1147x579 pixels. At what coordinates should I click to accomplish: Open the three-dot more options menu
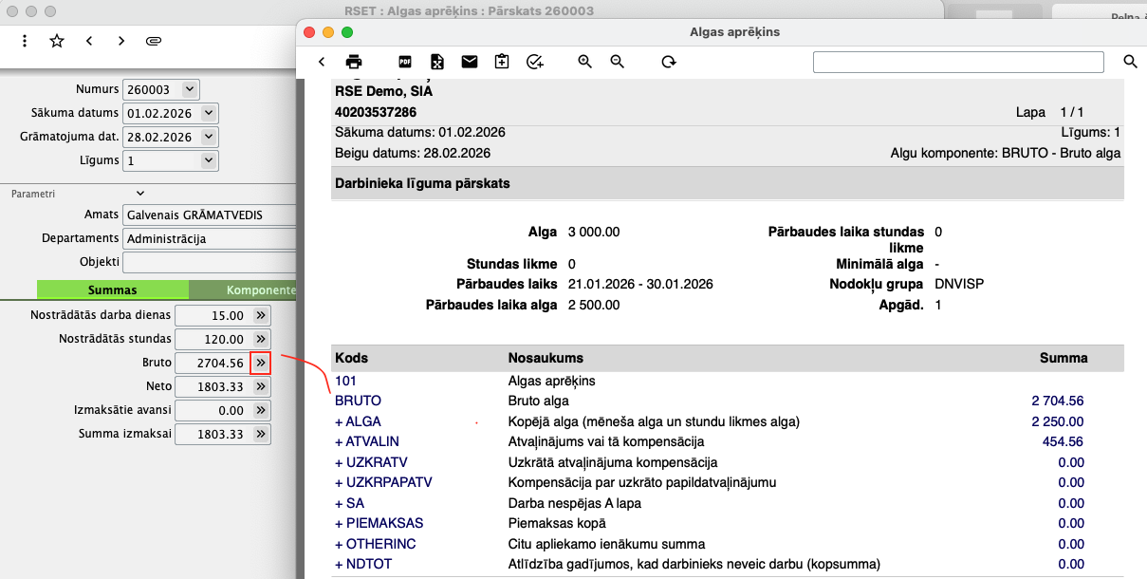[25, 41]
